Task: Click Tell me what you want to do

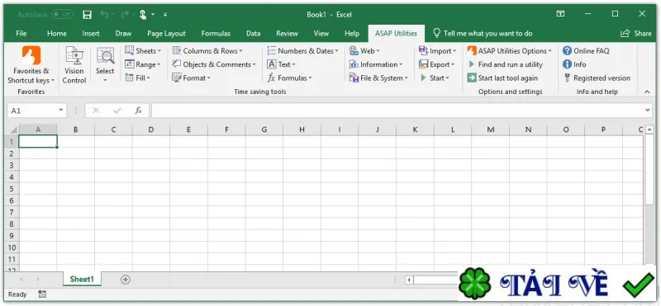Action: [x=483, y=34]
